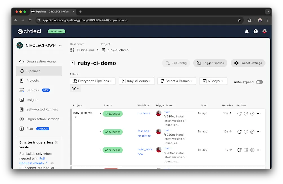The width and height of the screenshot is (283, 184).
Task: Open the run-tests workflow link
Action: point(144,113)
